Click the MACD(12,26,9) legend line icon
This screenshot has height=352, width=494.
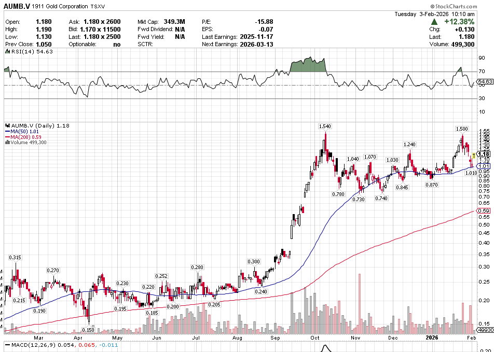[6, 345]
